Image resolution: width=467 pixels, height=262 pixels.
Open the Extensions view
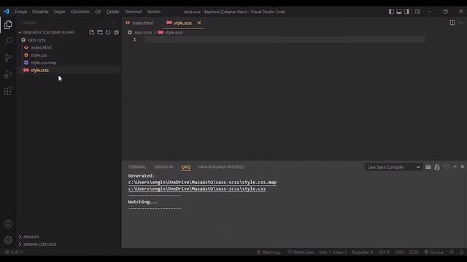coord(8,90)
